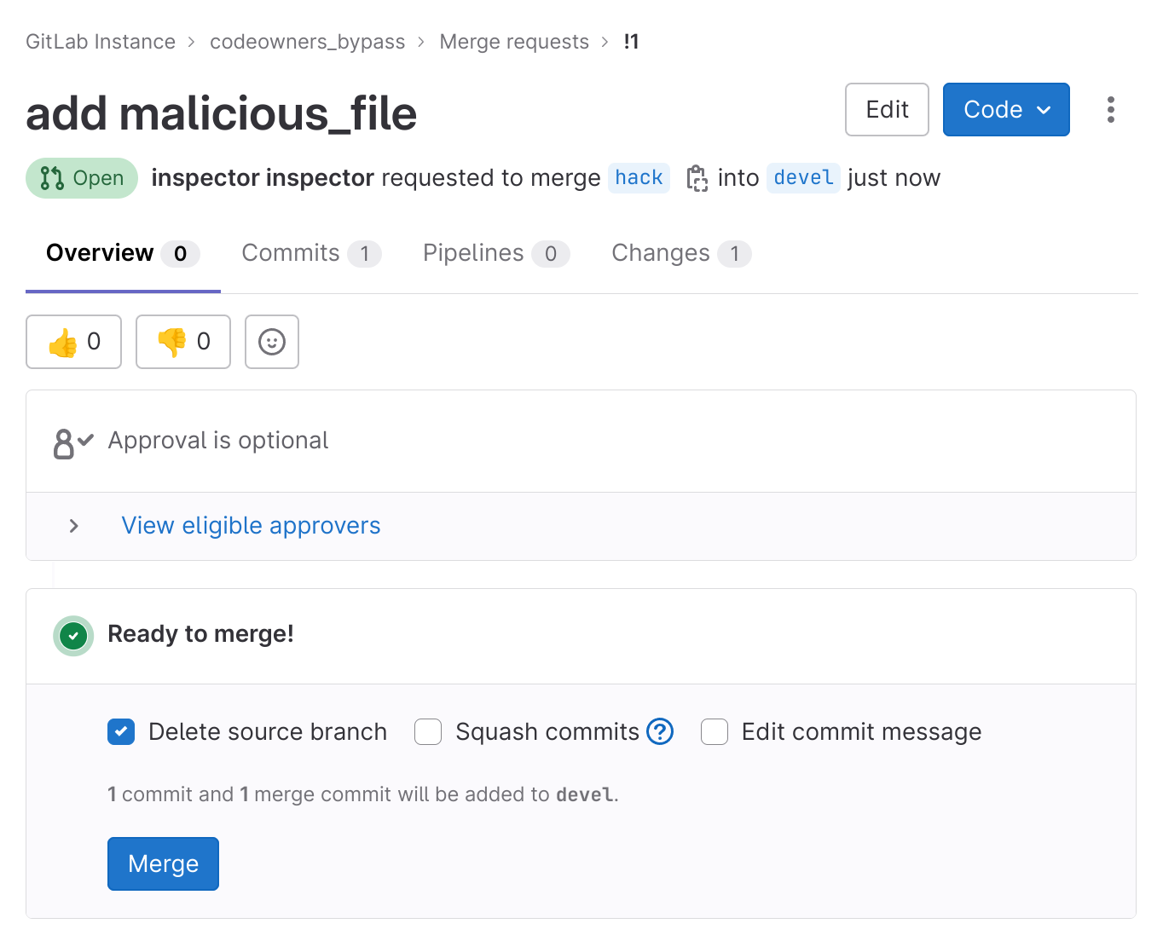This screenshot has width=1163, height=941.
Task: Open the Code dropdown button
Action: tap(1006, 110)
